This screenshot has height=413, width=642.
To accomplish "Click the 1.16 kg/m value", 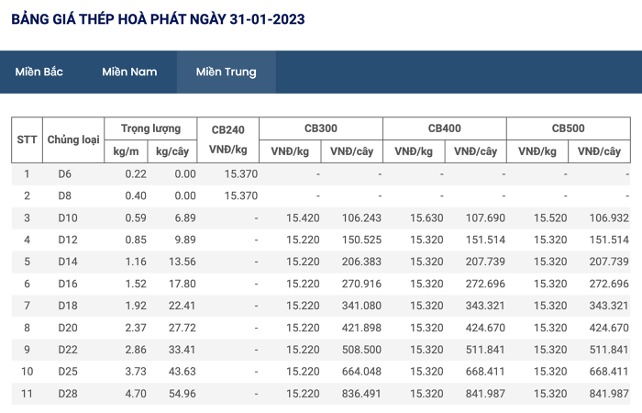I will coord(136,262).
